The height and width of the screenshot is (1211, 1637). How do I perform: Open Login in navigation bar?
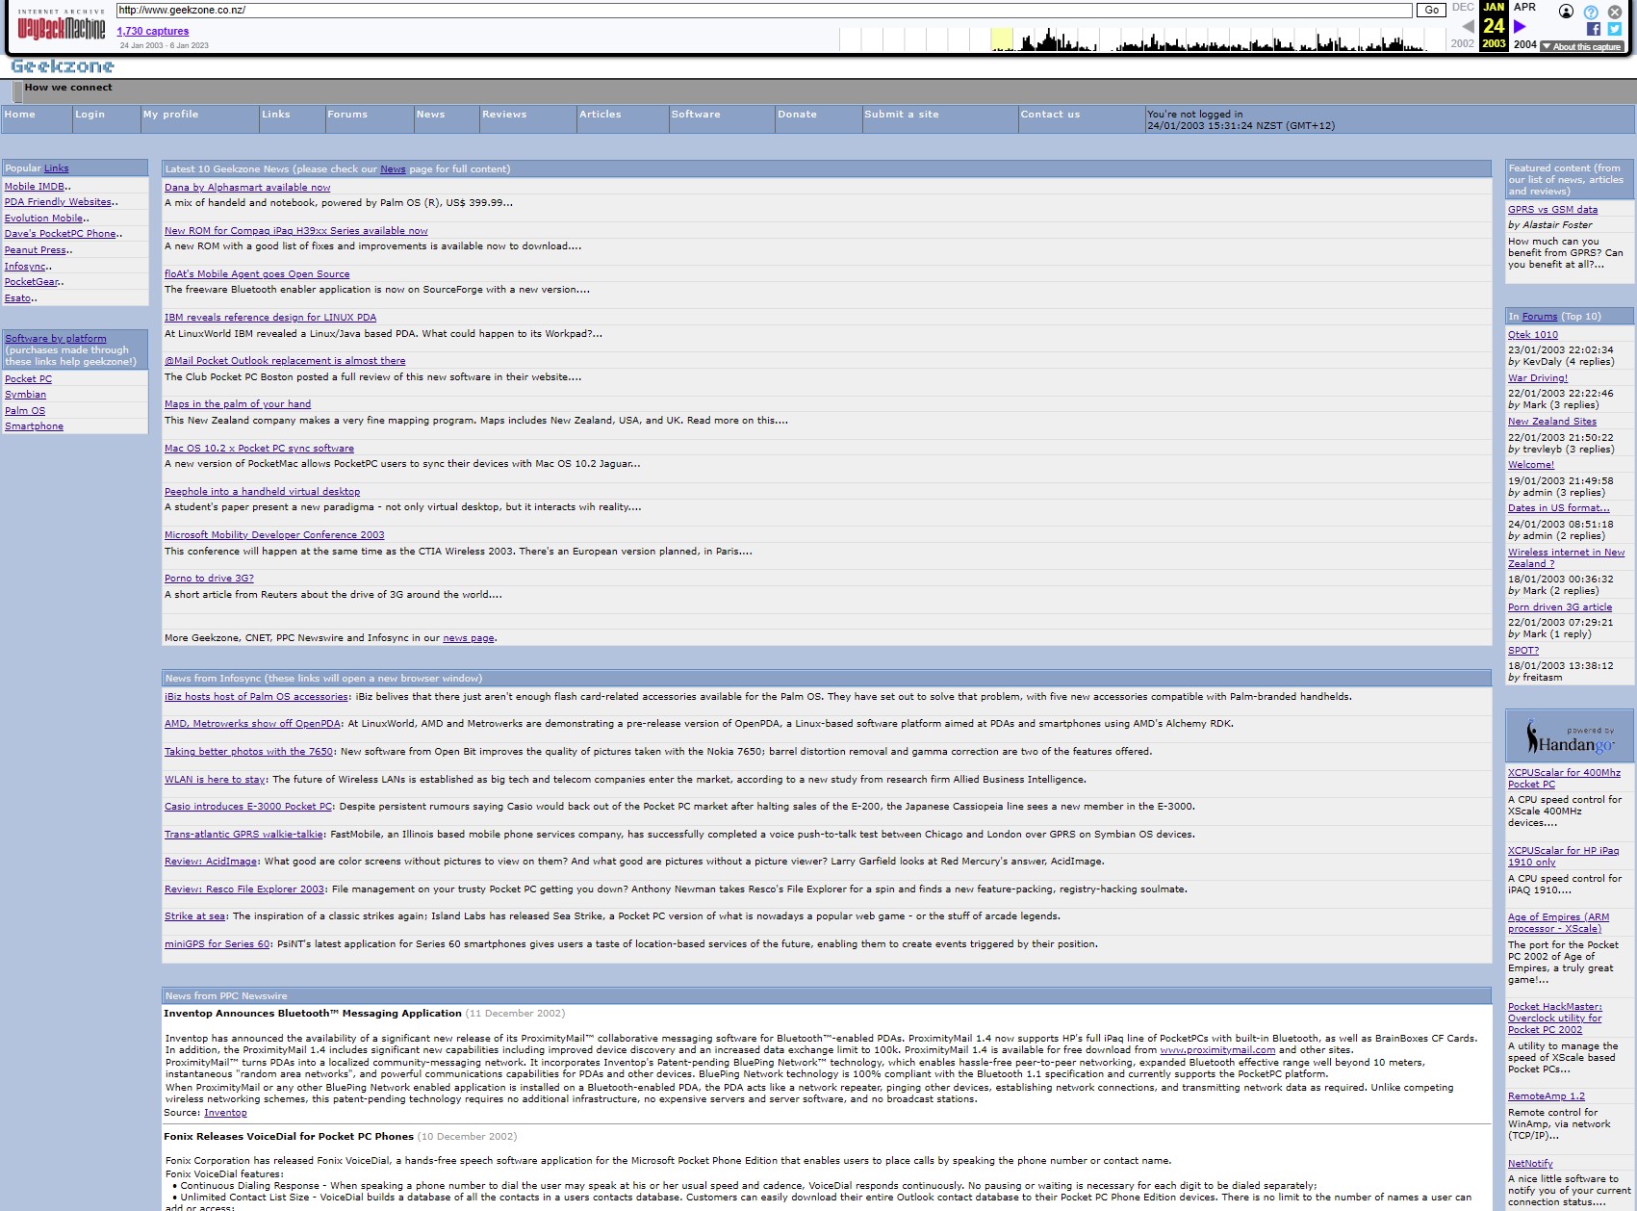click(90, 114)
